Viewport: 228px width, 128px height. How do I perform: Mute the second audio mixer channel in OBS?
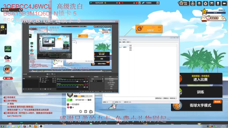click(84, 87)
